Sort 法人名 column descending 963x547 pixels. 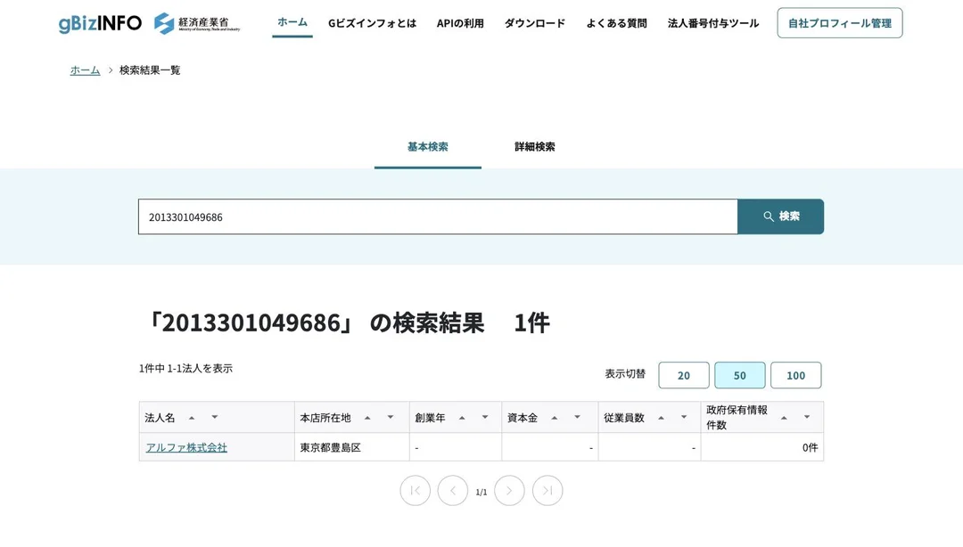pos(214,418)
